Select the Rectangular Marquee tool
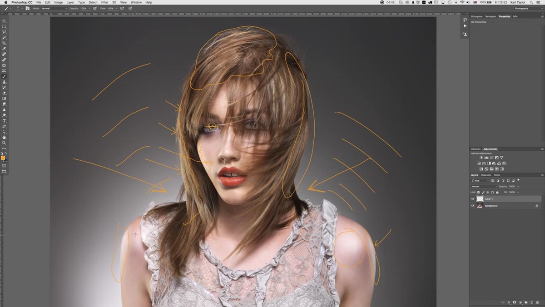The image size is (545, 307). coord(4,26)
